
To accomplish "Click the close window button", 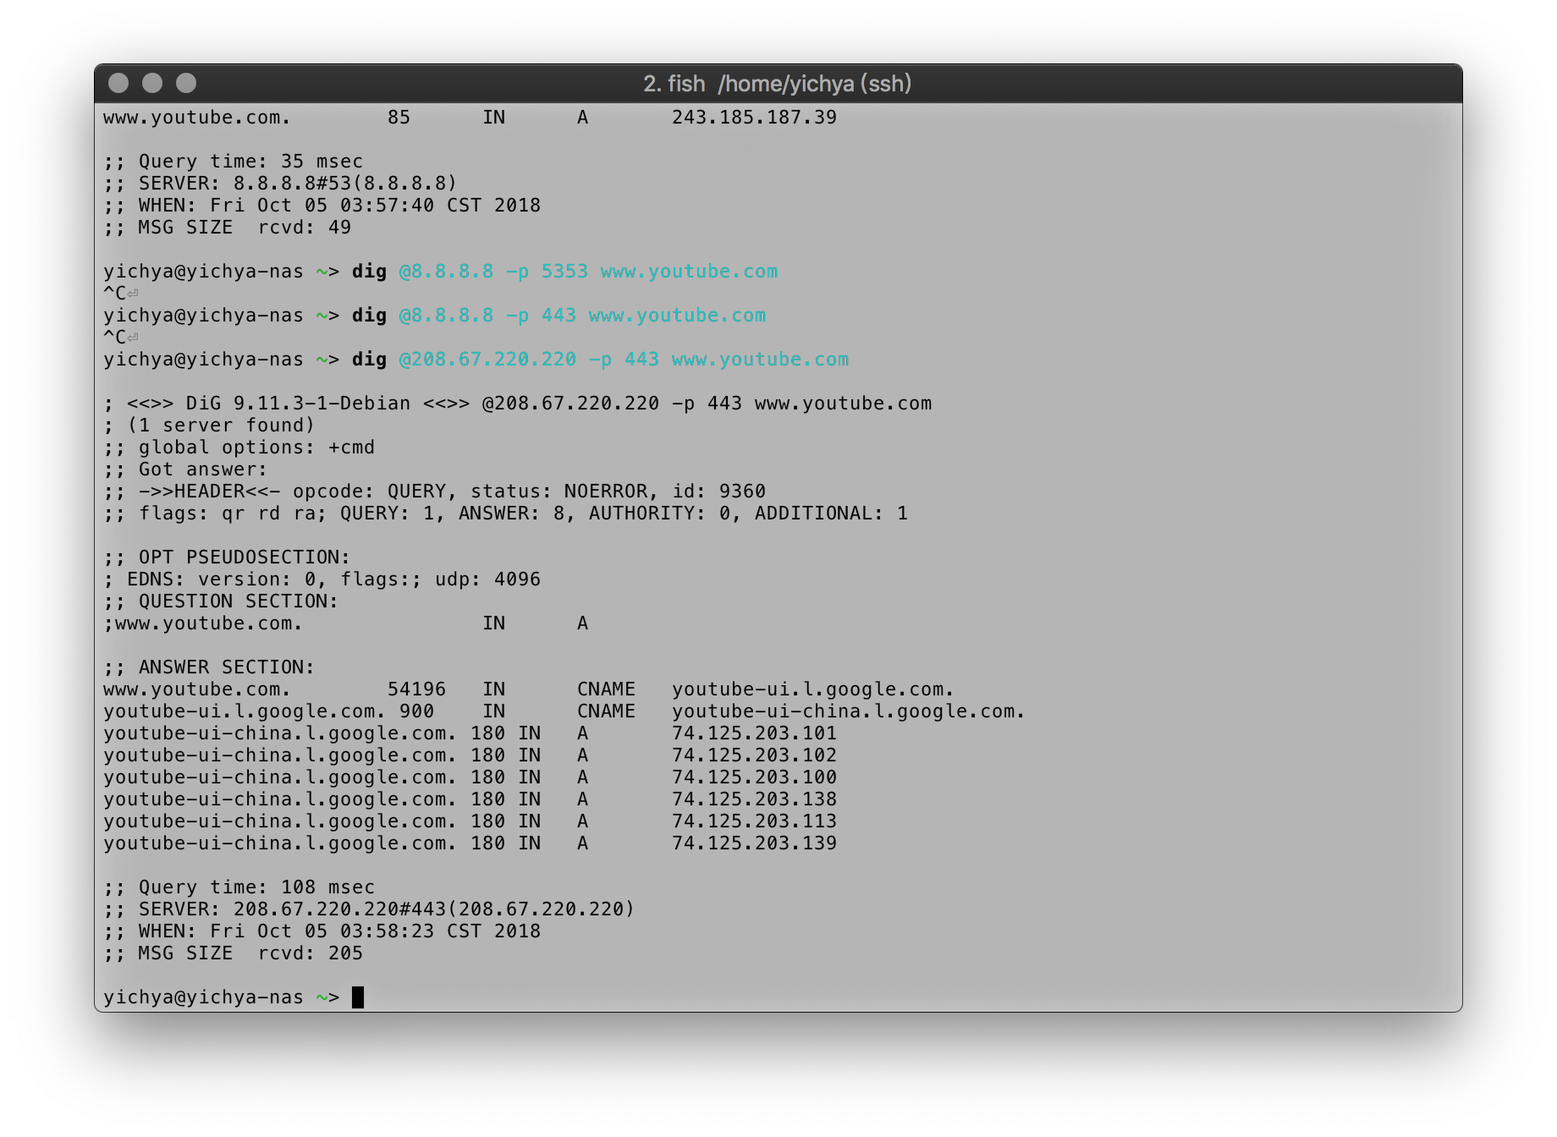I will [118, 83].
